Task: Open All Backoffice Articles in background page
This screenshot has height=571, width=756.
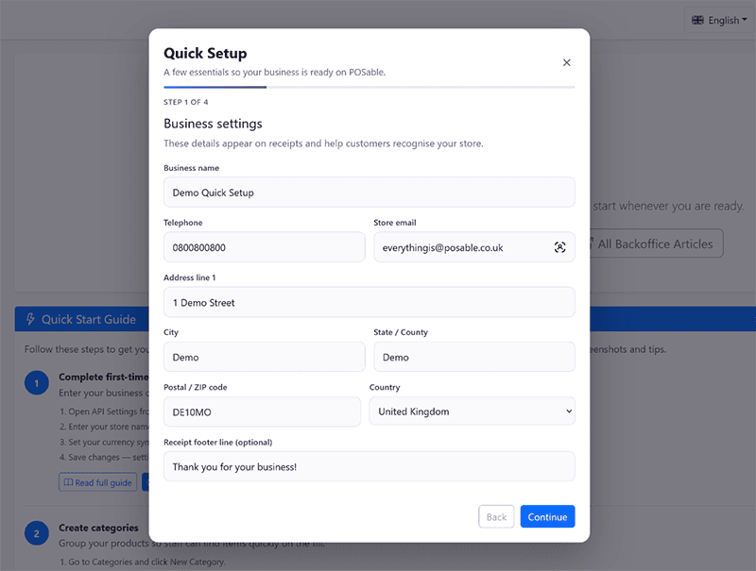Action: [x=656, y=244]
